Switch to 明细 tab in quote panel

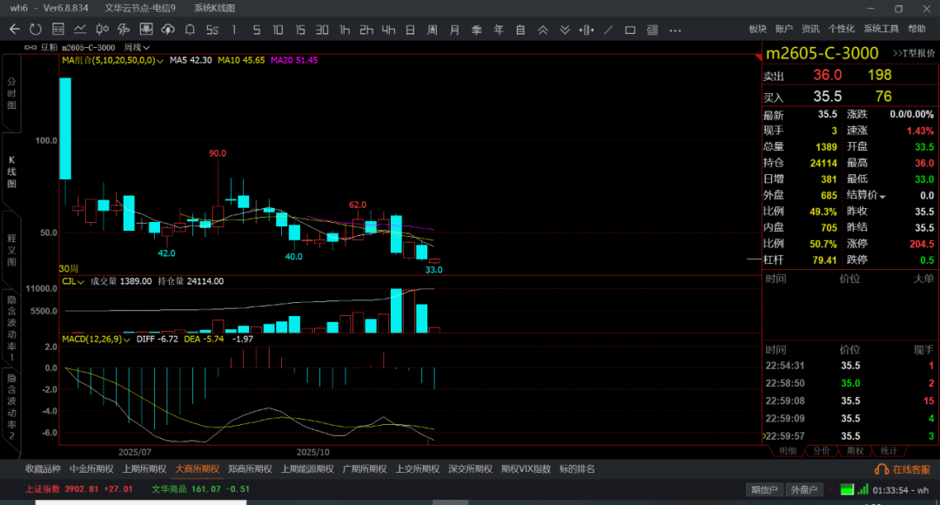787,451
